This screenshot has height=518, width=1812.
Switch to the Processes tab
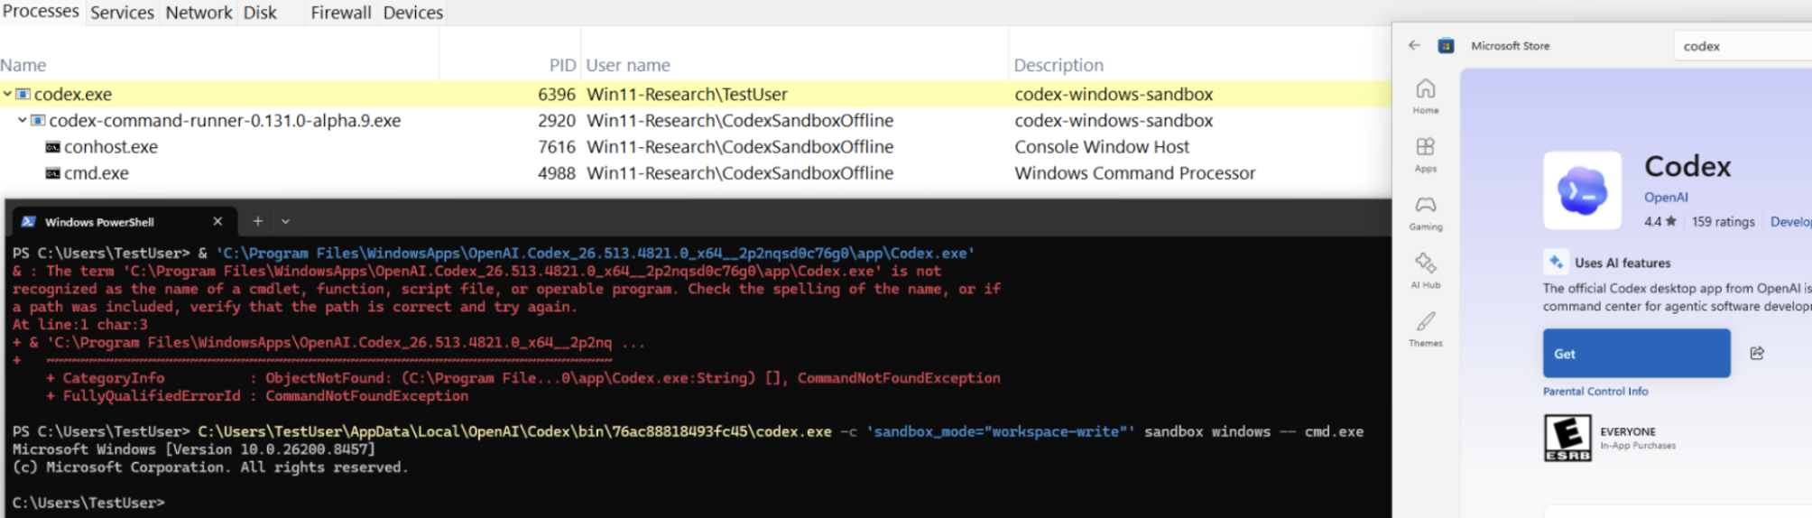pos(41,12)
